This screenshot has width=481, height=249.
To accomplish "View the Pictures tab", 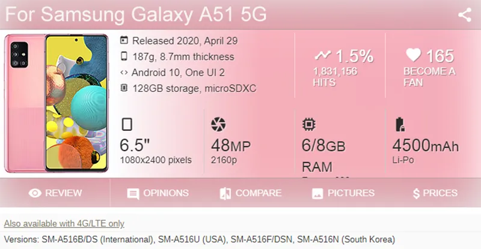I will point(343,193).
